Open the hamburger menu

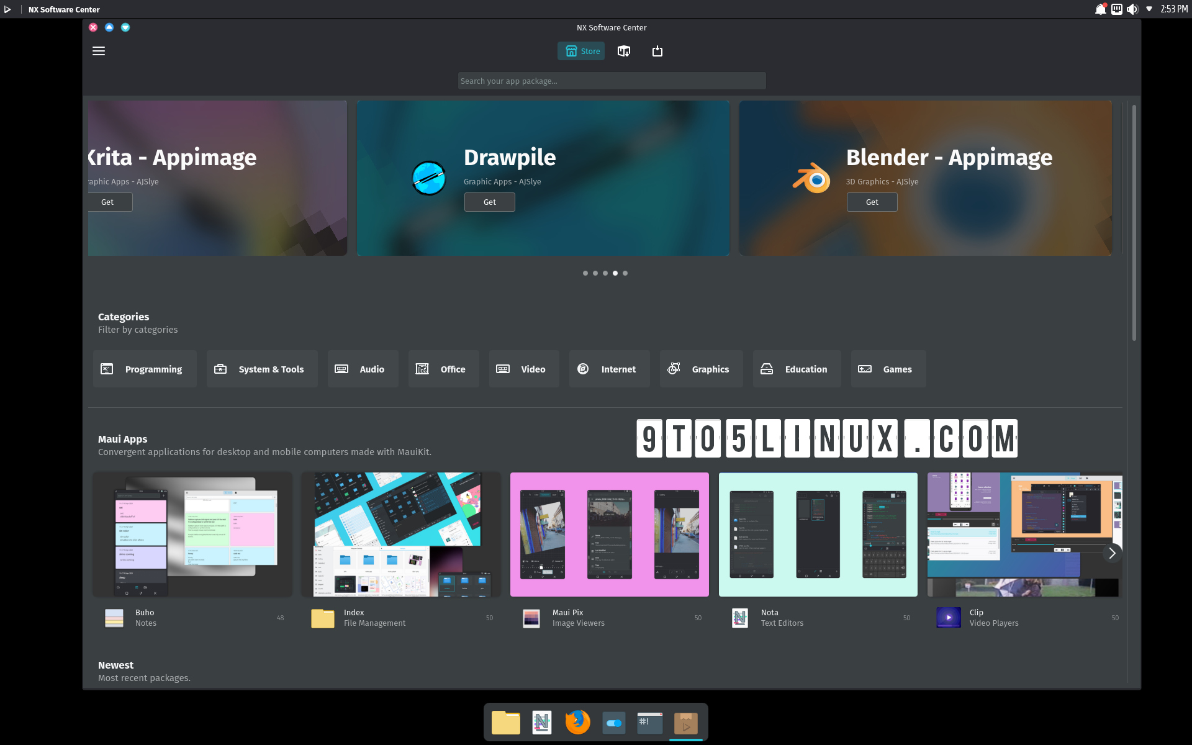click(x=98, y=51)
